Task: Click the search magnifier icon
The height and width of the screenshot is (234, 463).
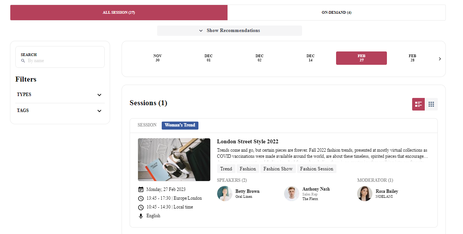Action: 23,61
